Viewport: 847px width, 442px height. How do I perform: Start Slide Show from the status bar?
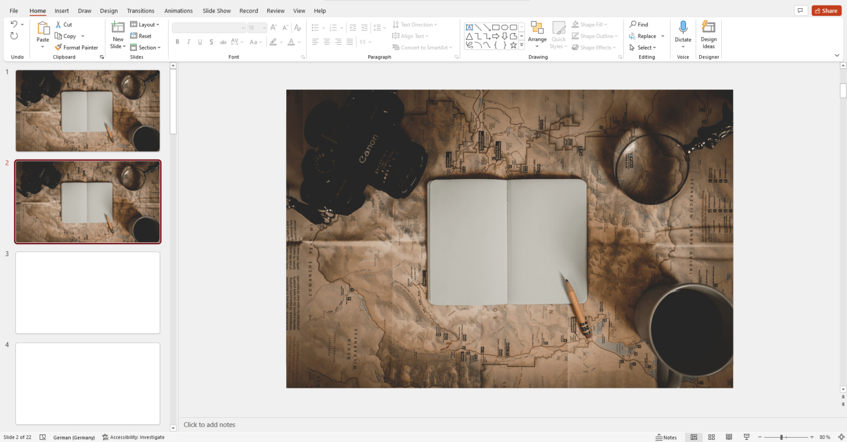(746, 436)
